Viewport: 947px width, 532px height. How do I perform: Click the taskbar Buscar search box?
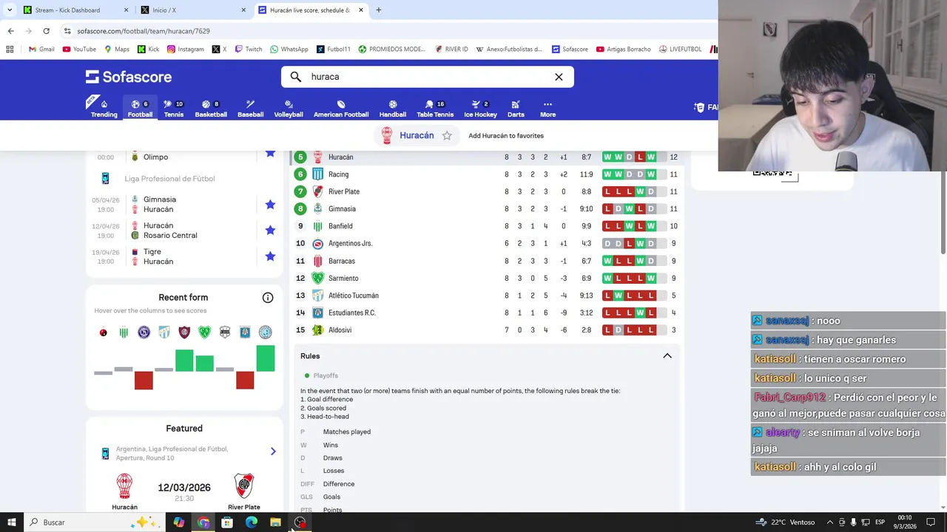[x=93, y=522]
